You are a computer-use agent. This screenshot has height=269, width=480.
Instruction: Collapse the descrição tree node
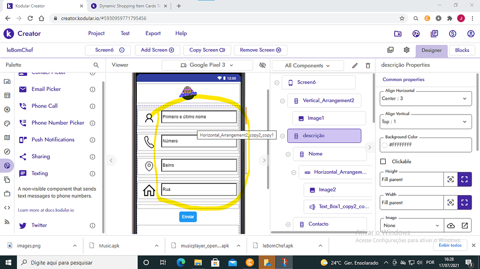click(283, 136)
